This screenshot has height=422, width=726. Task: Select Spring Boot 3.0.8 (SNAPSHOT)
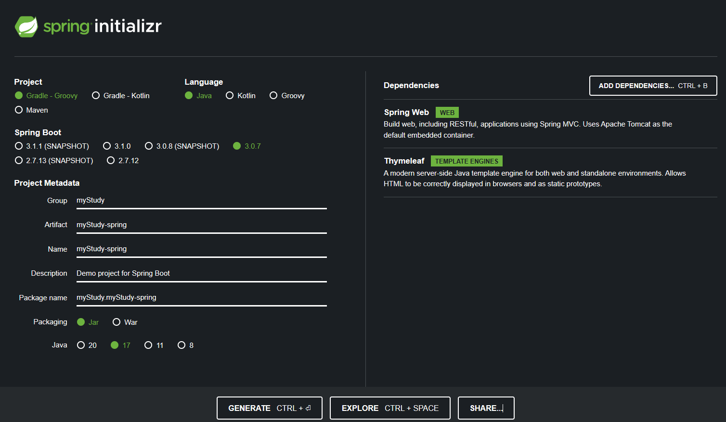[182, 146]
